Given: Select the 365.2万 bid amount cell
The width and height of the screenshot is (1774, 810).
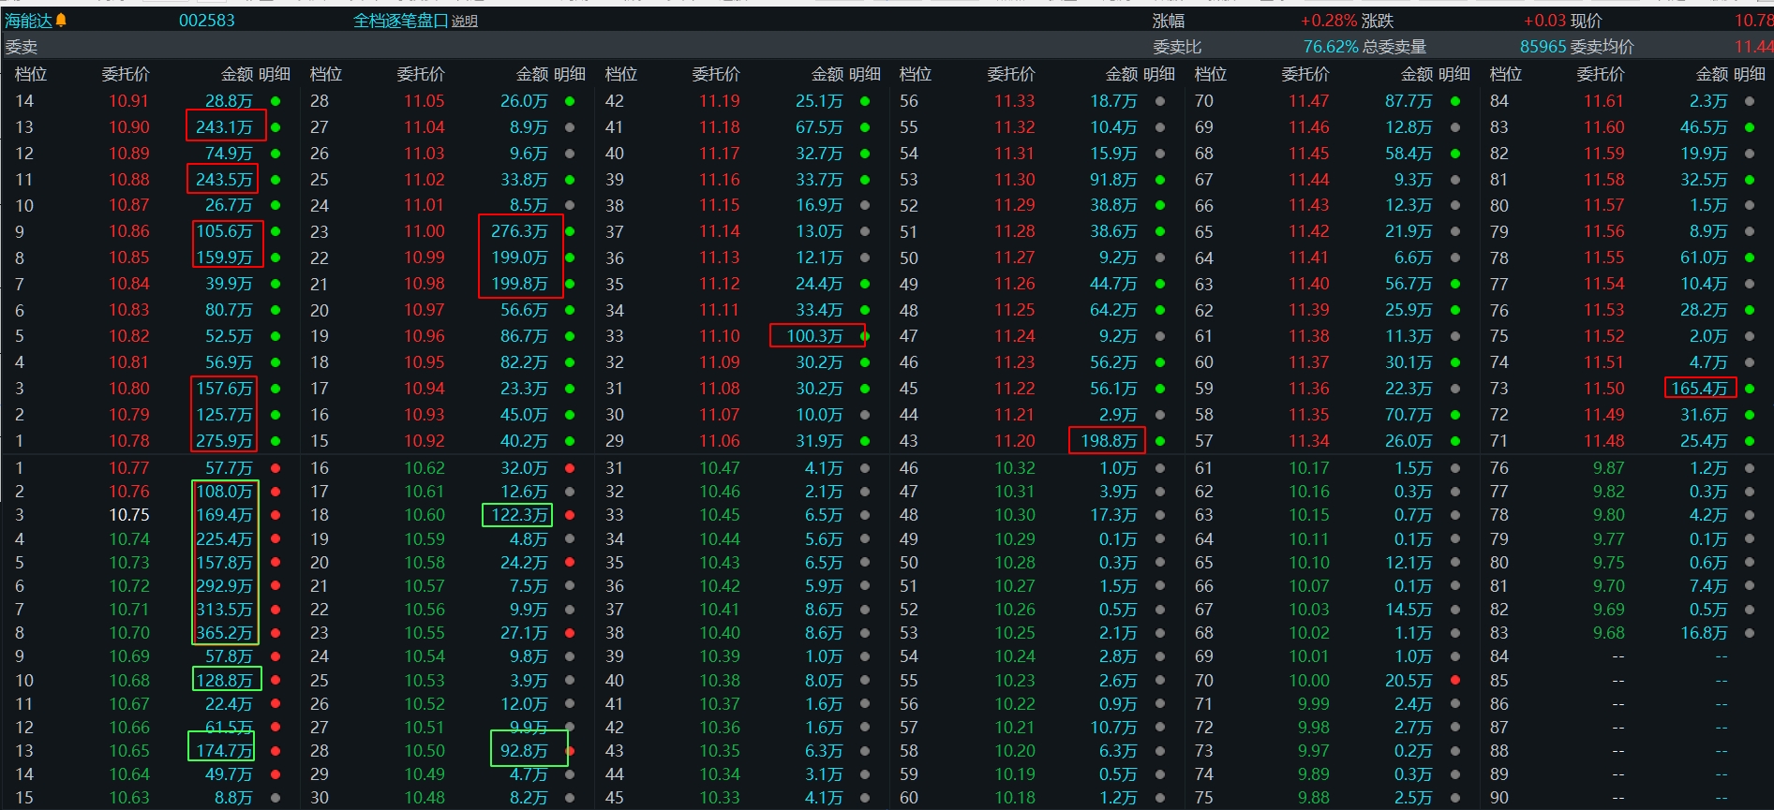Looking at the screenshot, I should (224, 633).
